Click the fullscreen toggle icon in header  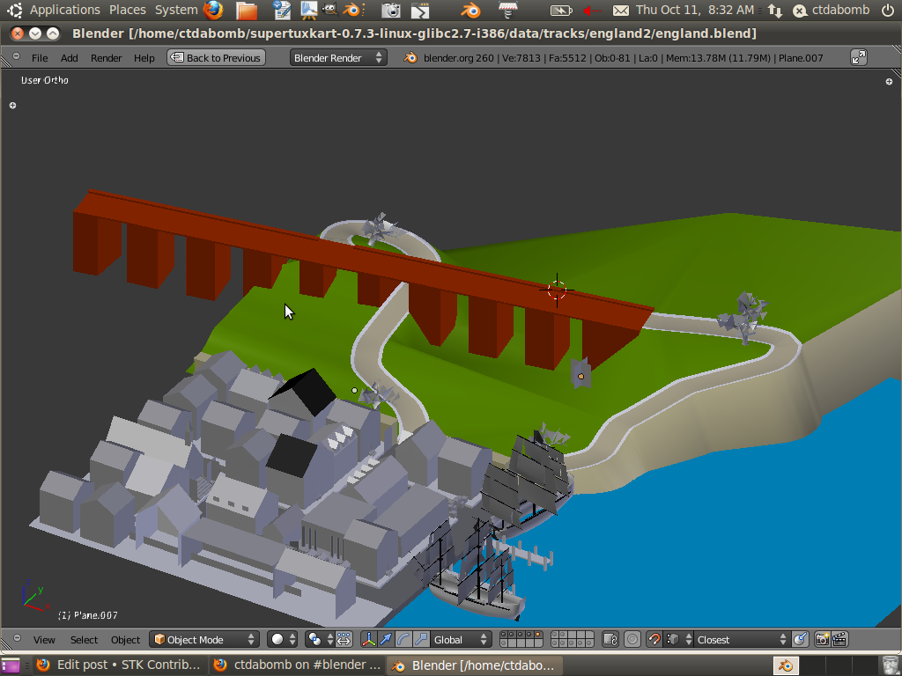pos(859,57)
